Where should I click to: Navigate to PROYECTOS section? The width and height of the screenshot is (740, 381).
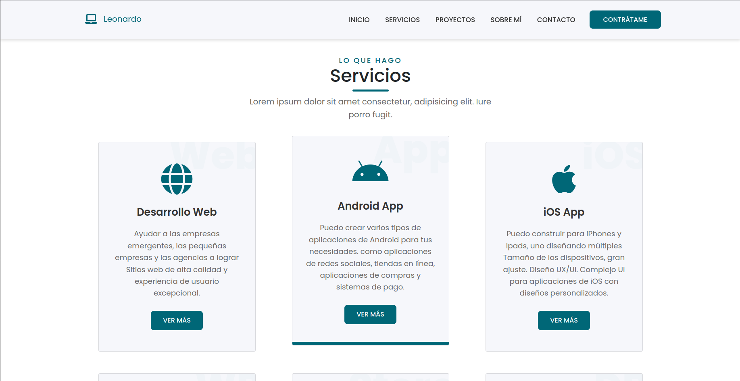click(x=455, y=20)
